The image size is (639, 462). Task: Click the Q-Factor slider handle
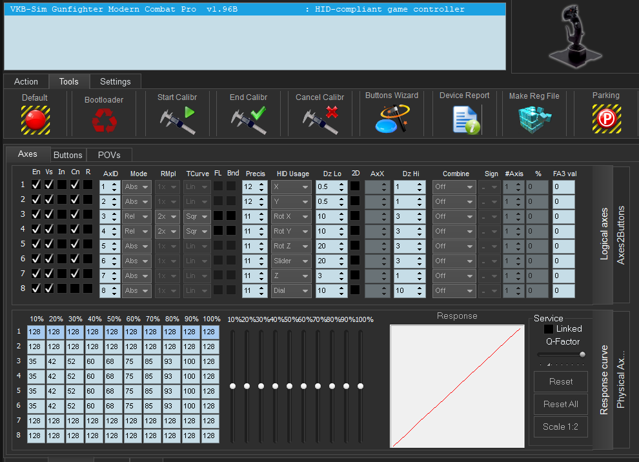pyautogui.click(x=582, y=354)
